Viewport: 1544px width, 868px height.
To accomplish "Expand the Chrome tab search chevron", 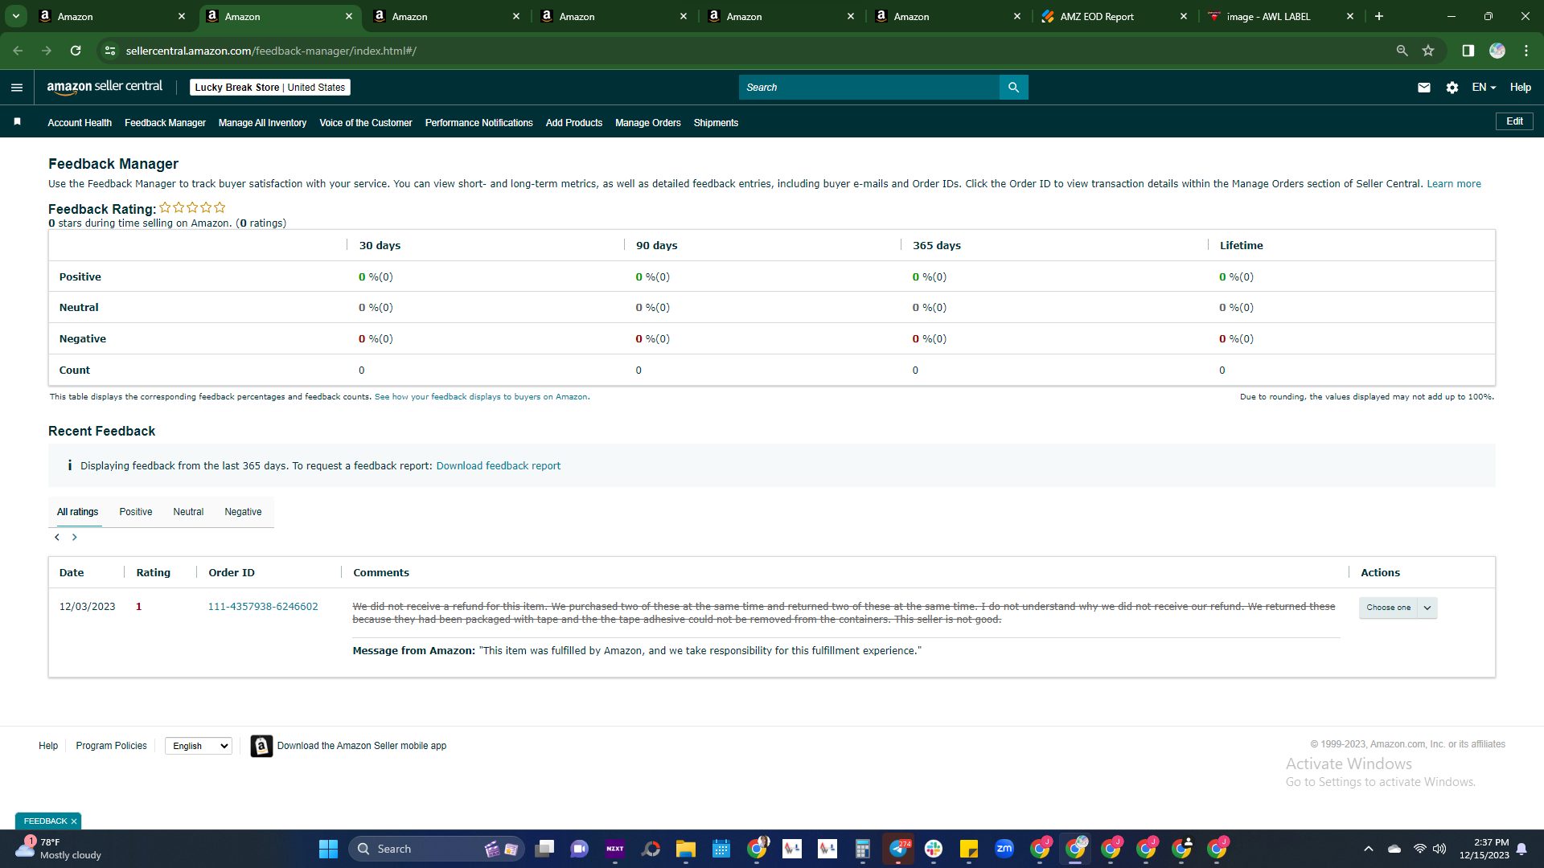I will pyautogui.click(x=16, y=16).
